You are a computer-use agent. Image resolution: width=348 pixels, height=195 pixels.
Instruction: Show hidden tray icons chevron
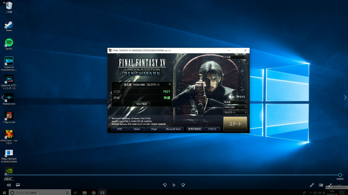pos(311,193)
